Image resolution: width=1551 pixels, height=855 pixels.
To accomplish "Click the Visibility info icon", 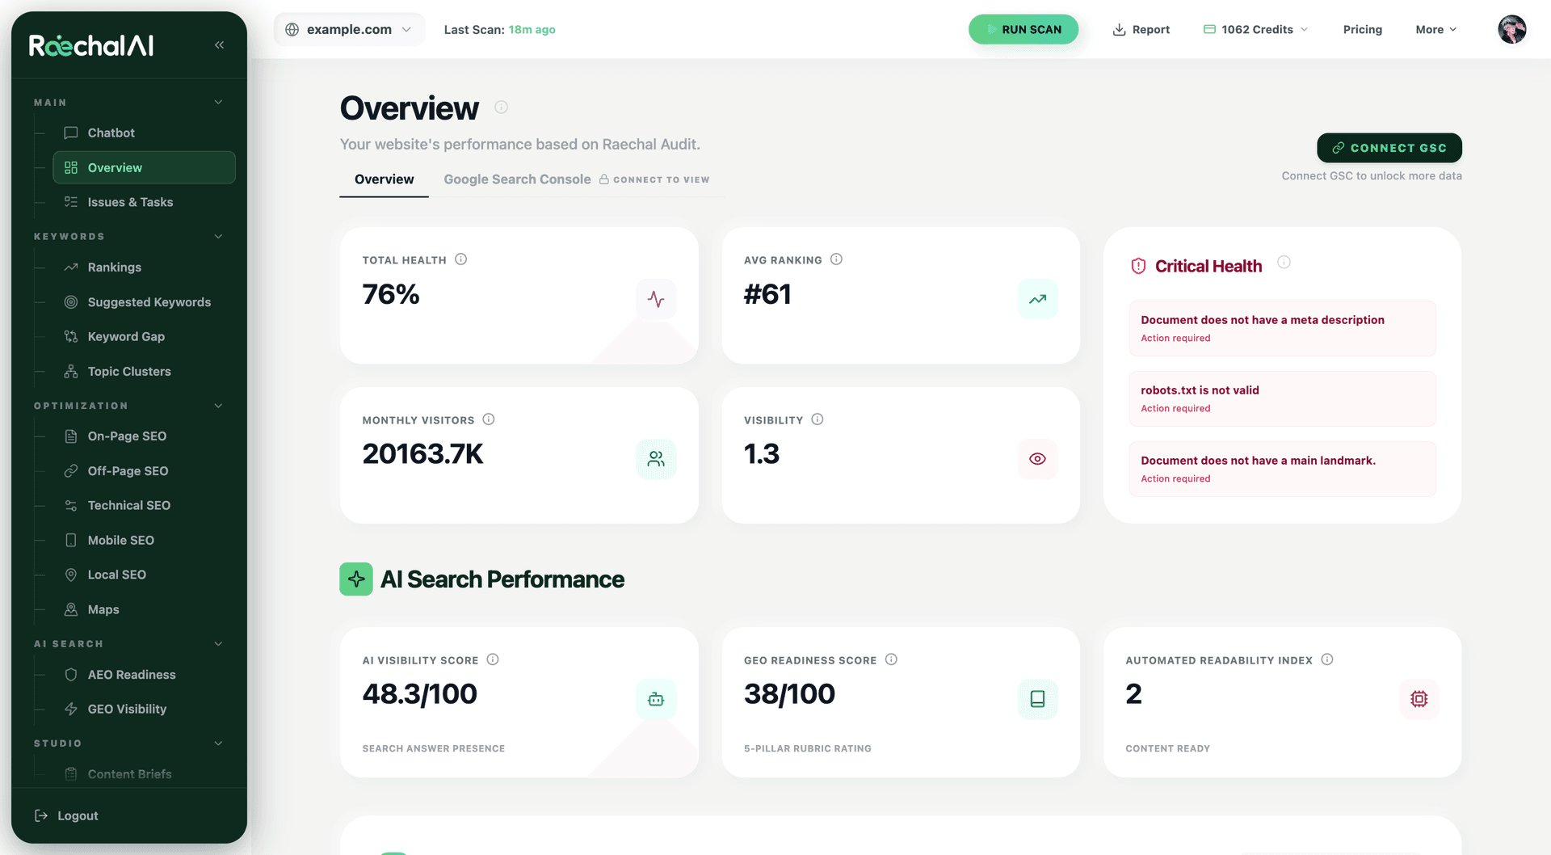I will point(817,419).
